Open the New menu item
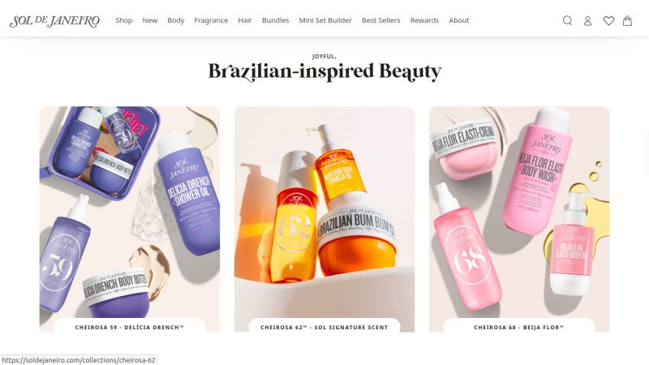This screenshot has width=649, height=365. point(150,20)
